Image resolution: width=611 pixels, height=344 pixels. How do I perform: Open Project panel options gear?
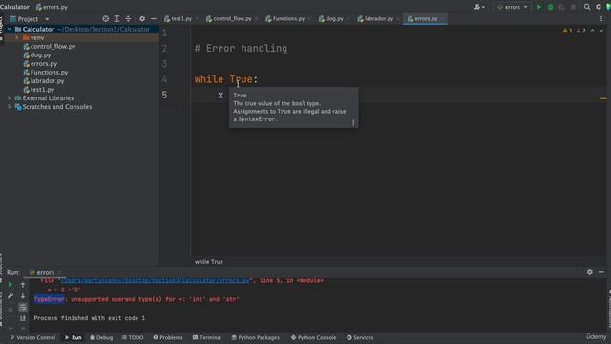coord(142,19)
